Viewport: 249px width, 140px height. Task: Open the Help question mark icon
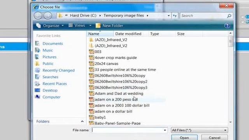point(227,26)
